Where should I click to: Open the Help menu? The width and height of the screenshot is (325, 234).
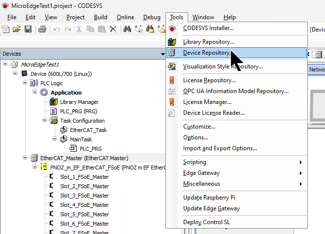(229, 17)
